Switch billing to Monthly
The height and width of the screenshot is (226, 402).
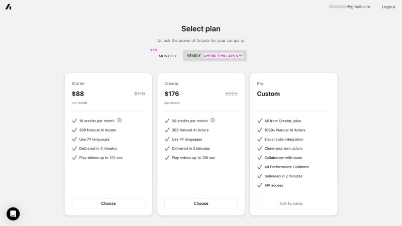167,56
